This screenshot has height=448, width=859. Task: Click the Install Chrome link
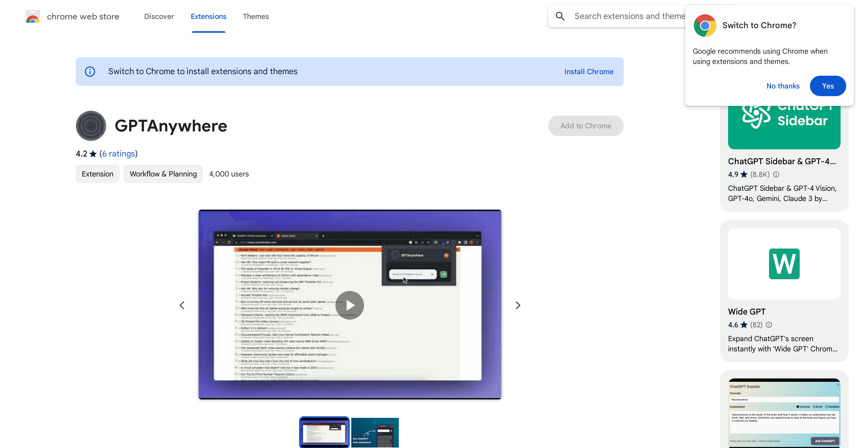tap(589, 71)
